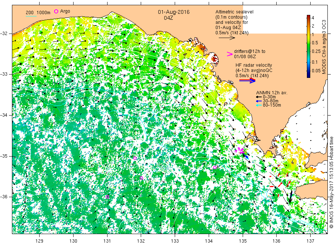Click the colorbar tick value 0.25
The height and width of the screenshot is (246, 336).
point(316,51)
